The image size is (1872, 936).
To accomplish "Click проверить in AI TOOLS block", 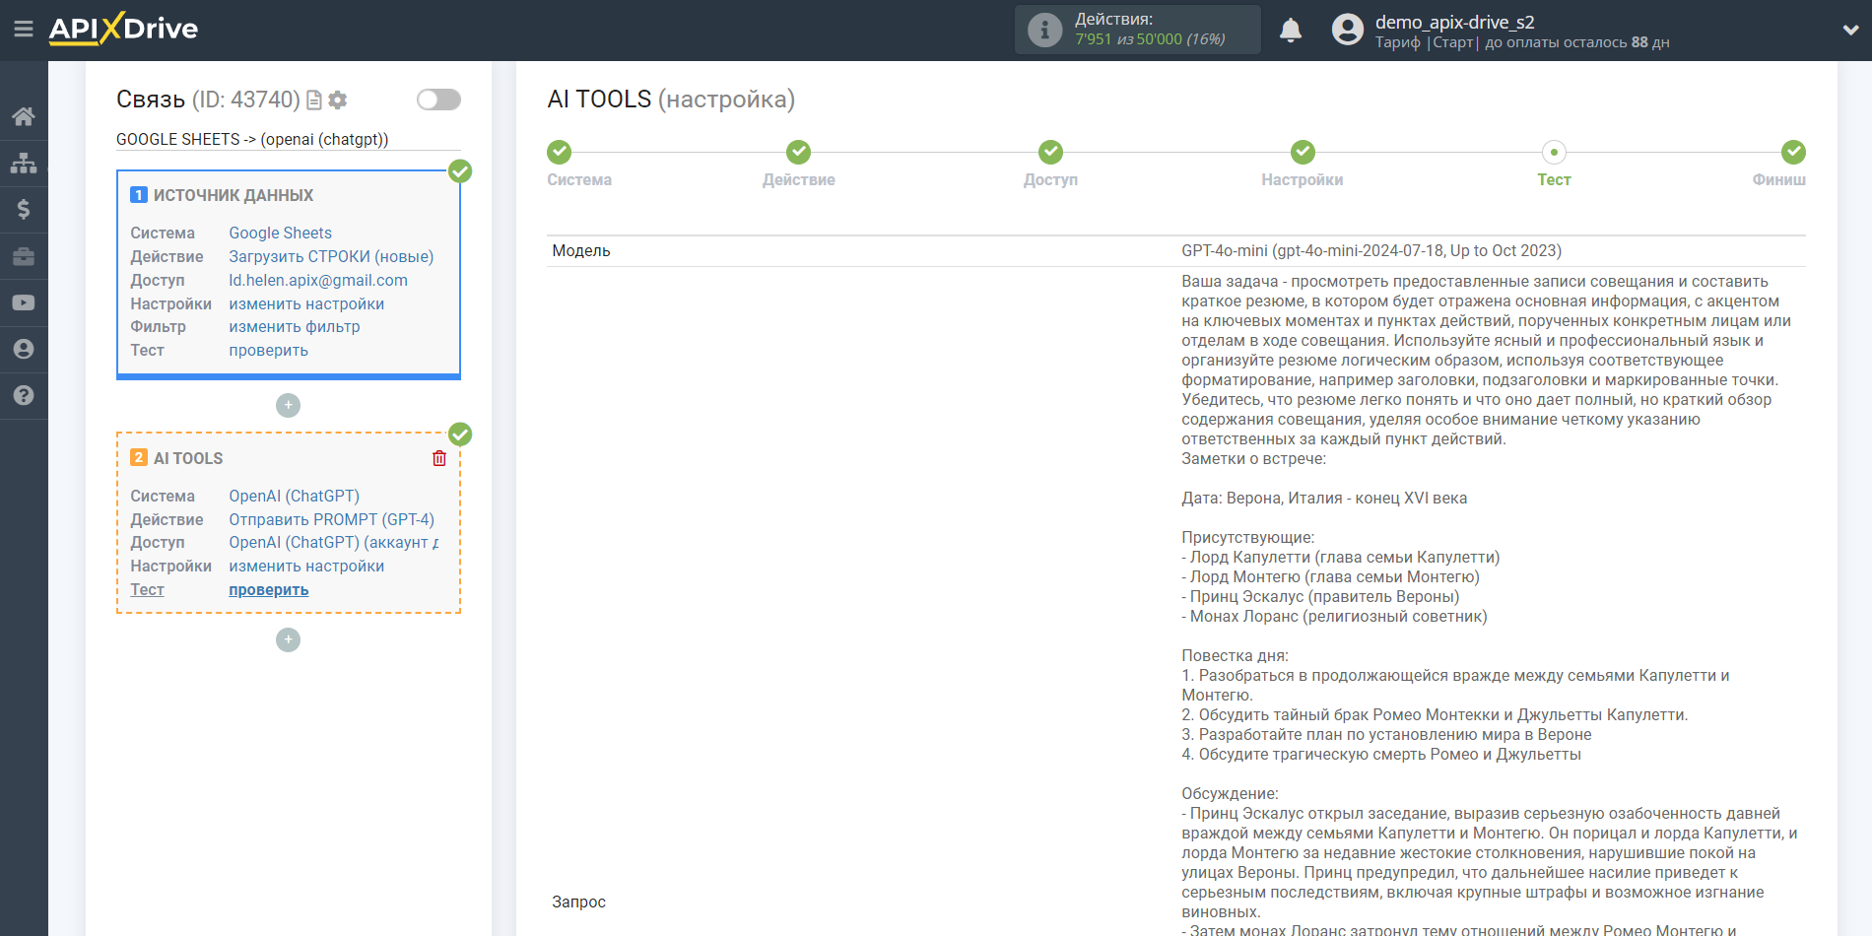I will point(268,589).
